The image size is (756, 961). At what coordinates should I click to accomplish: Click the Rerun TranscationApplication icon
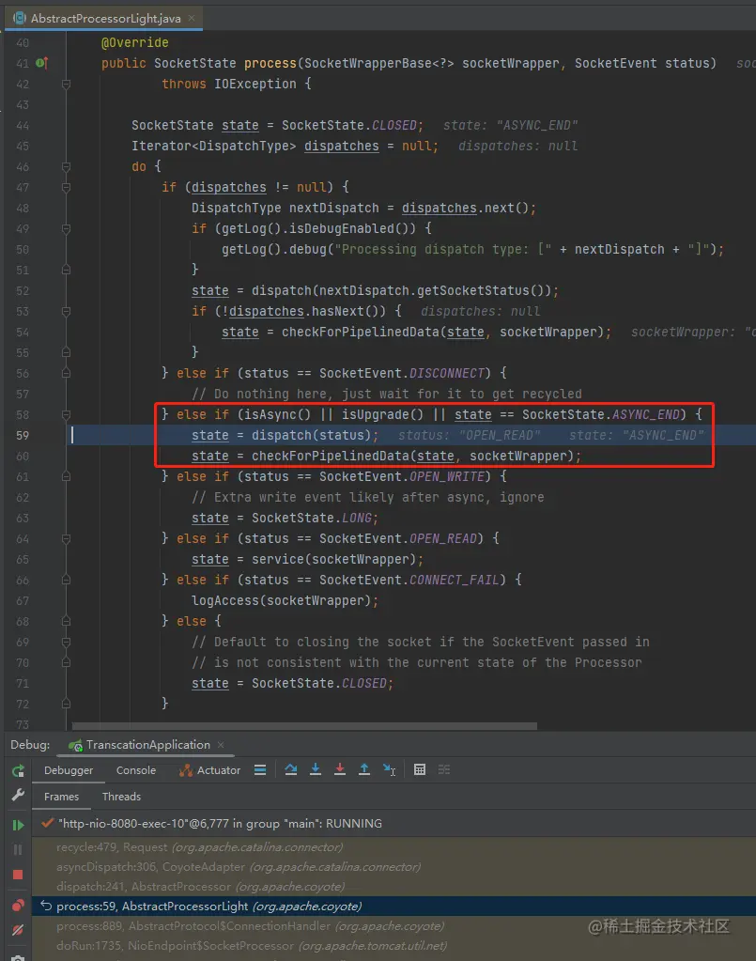[18, 770]
